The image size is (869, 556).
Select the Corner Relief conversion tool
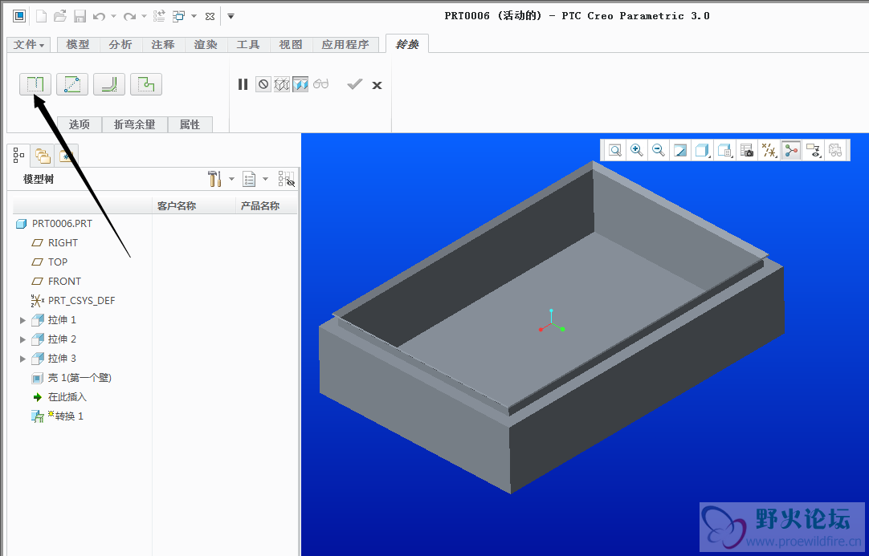[x=145, y=84]
